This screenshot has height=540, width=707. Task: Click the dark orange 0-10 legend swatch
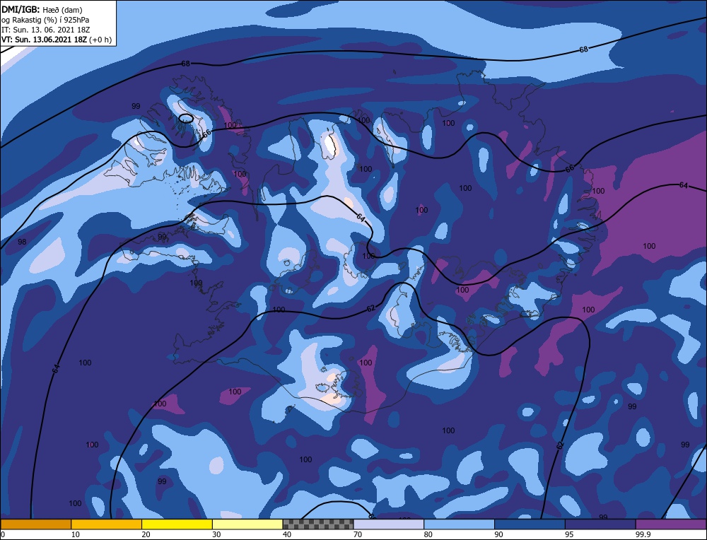(35, 524)
